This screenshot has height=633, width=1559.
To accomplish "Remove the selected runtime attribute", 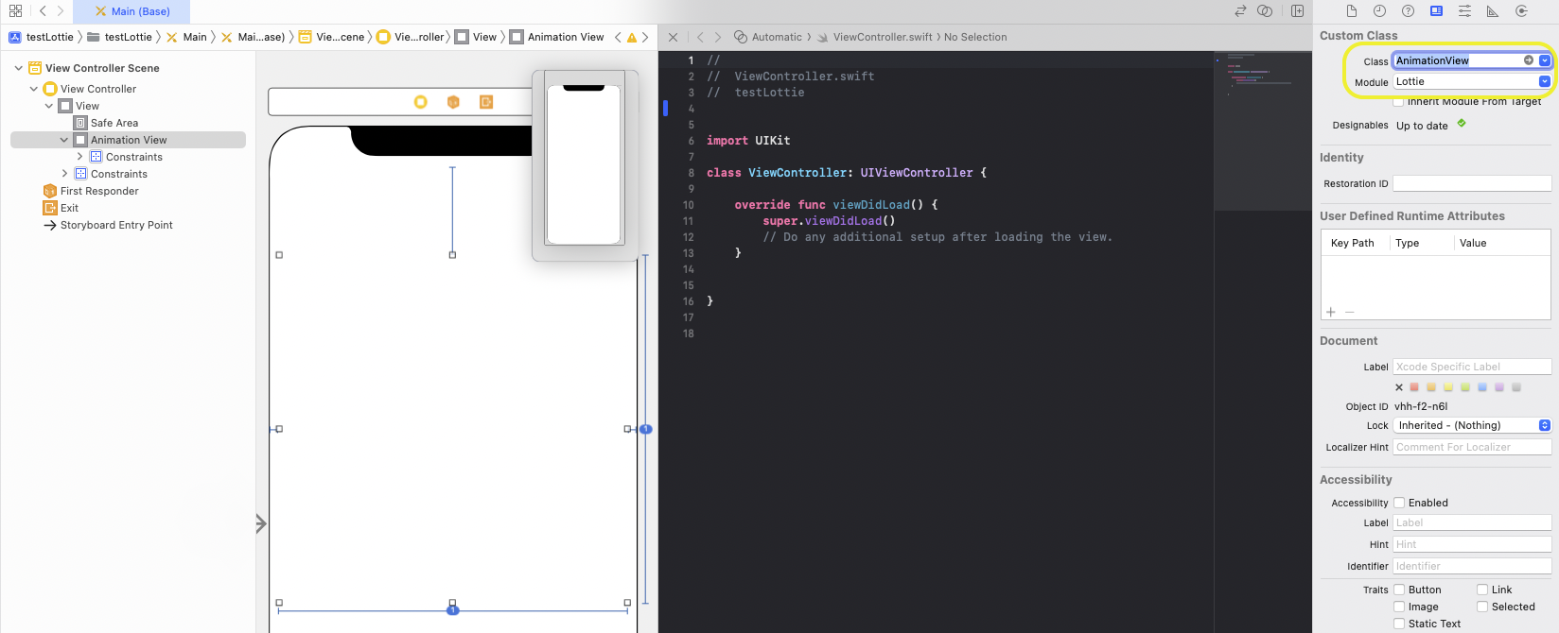I will 1350,312.
